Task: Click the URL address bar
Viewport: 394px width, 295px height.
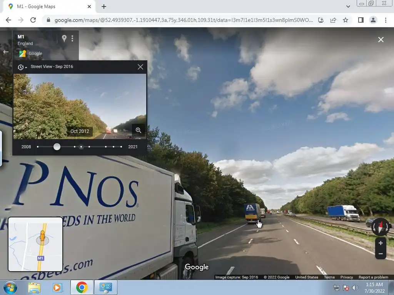Action: [x=183, y=20]
